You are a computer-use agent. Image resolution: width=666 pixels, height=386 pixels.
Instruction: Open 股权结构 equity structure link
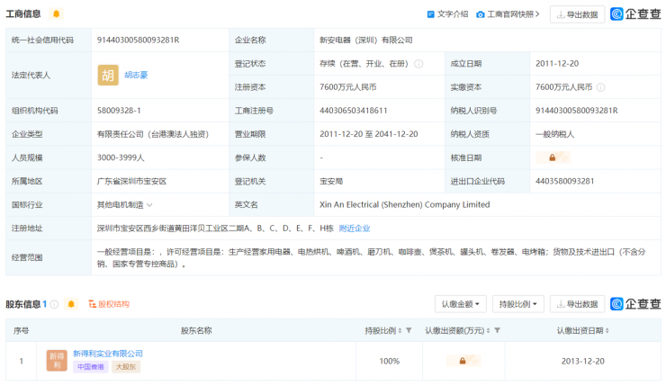click(109, 304)
